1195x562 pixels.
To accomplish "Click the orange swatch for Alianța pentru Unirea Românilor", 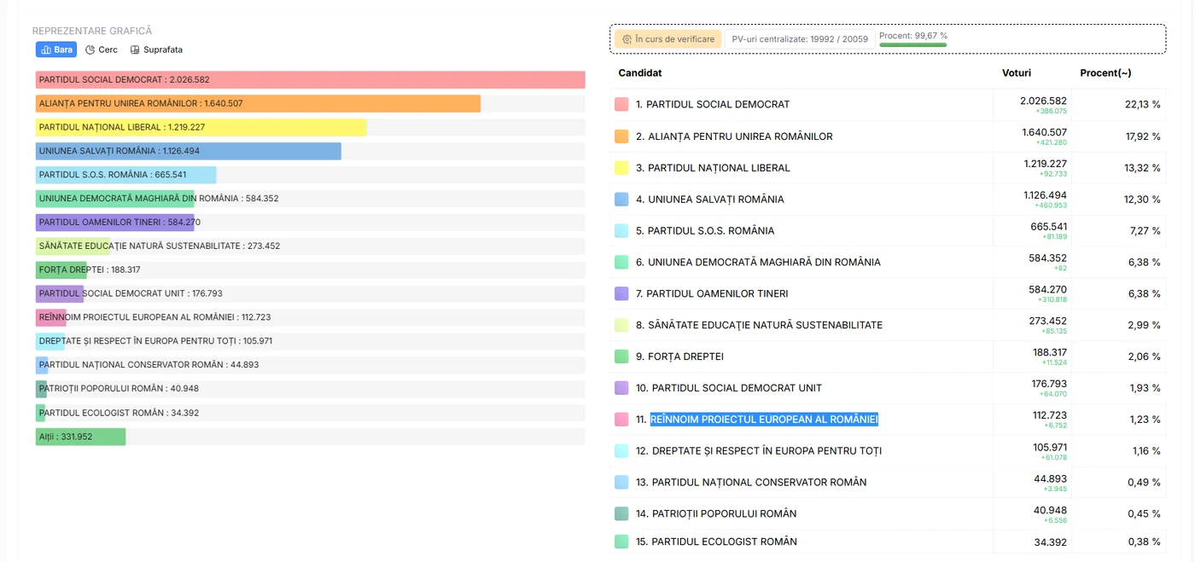I will click(621, 136).
